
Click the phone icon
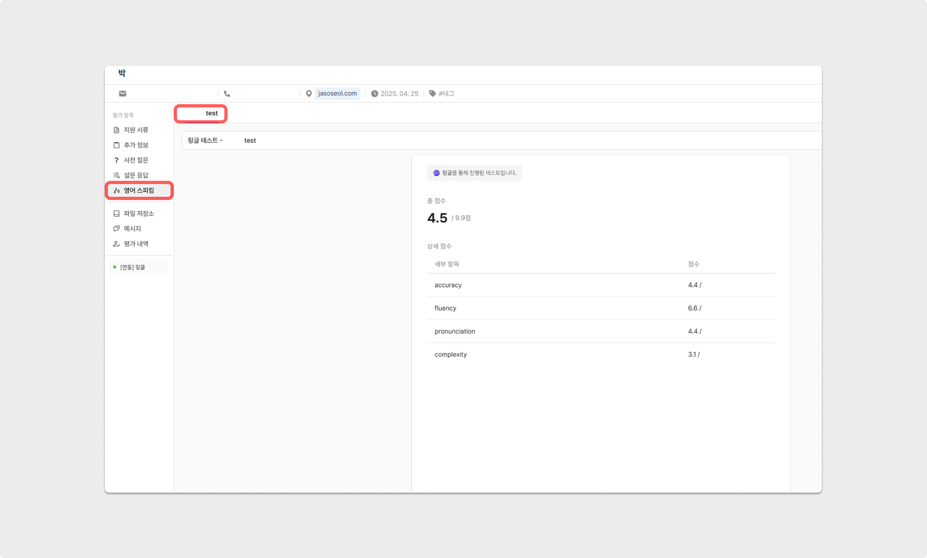point(227,93)
